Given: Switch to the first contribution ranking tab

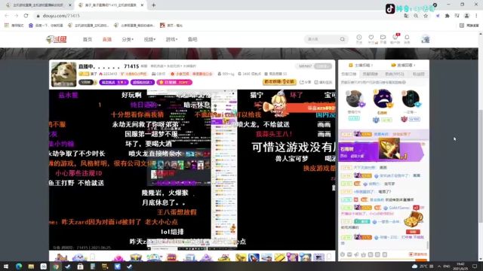Looking at the screenshot, I should click(349, 74).
